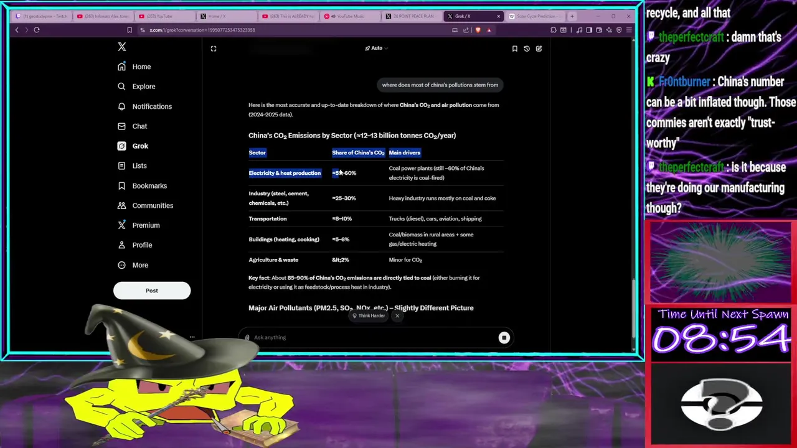
Task: Click the Post button
Action: 152,291
